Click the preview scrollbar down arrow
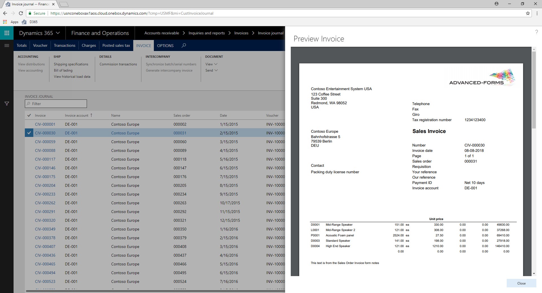This screenshot has width=542, height=293. [x=534, y=274]
